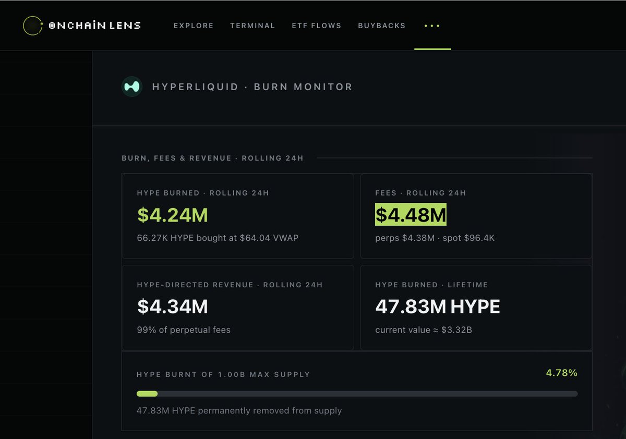
Task: Click the perps and spot fee breakdown text
Action: [x=435, y=238]
